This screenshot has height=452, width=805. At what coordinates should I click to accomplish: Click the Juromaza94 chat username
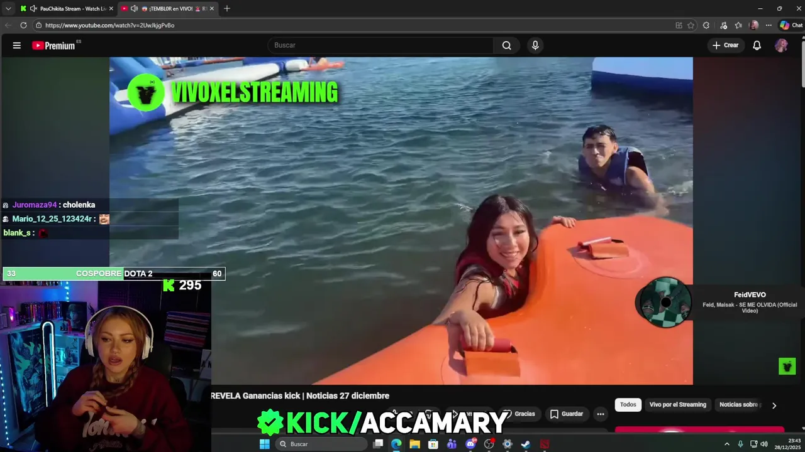tap(35, 205)
